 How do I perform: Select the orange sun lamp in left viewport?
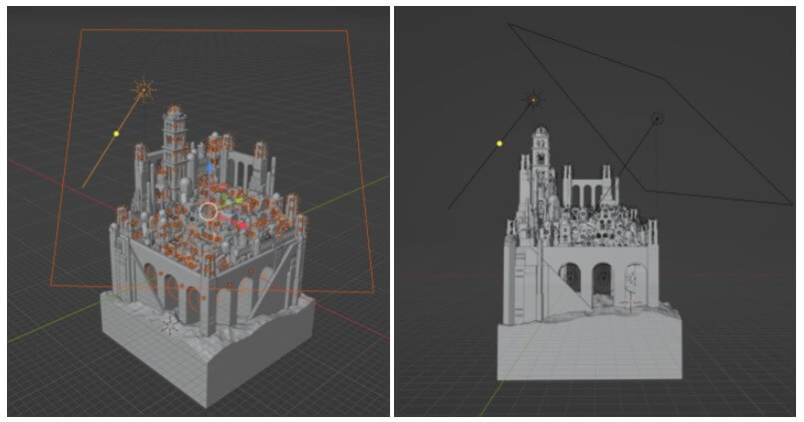pos(144,90)
